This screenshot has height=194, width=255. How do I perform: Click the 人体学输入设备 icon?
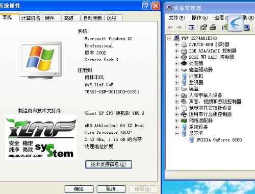(x=184, y=95)
